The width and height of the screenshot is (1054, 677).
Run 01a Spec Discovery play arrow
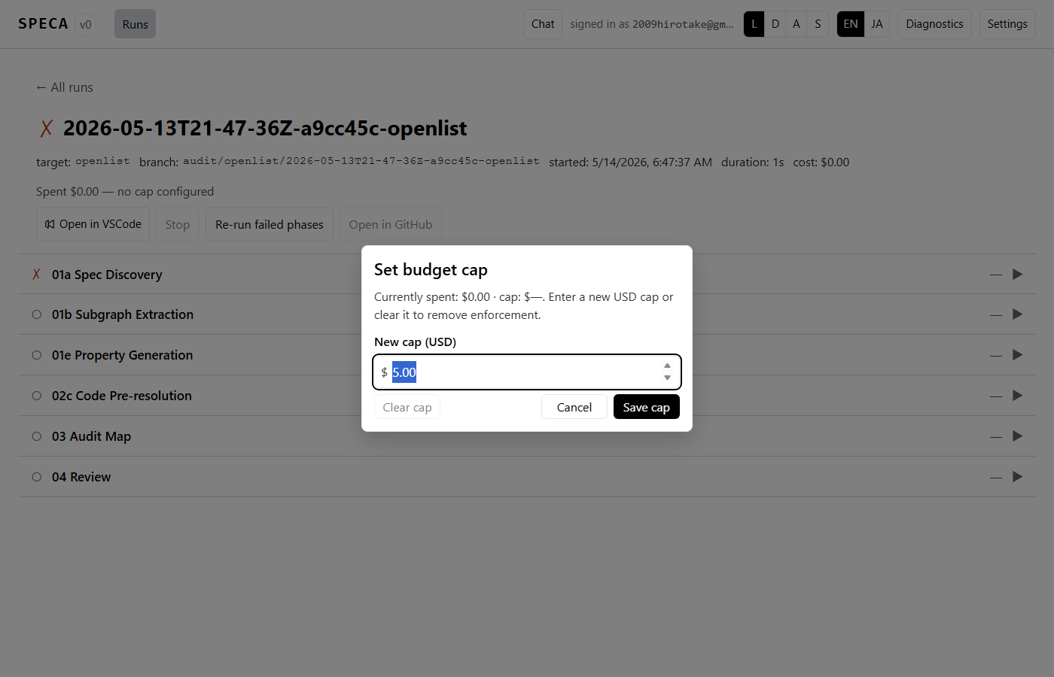coord(1018,275)
